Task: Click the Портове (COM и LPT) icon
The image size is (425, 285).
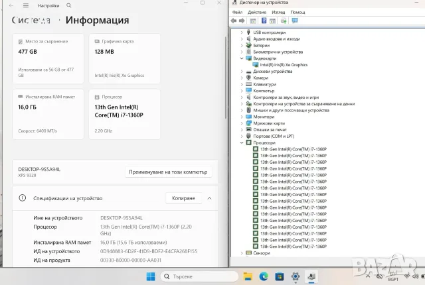Action: point(248,136)
